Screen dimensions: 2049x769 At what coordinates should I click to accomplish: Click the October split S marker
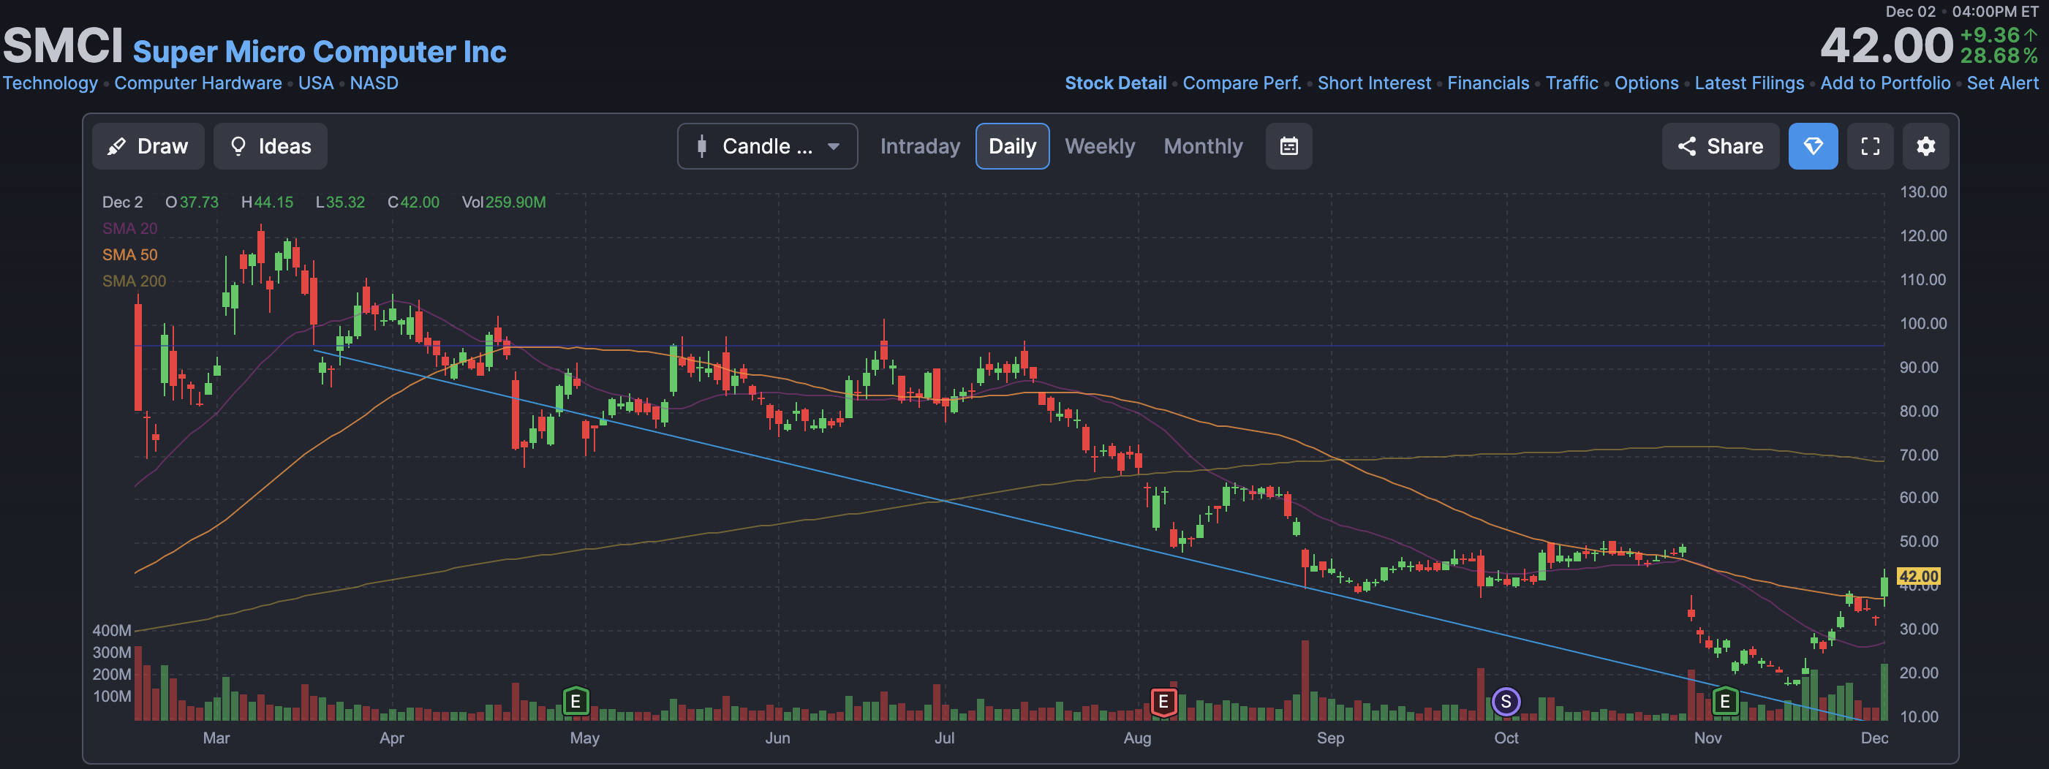pyautogui.click(x=1506, y=702)
